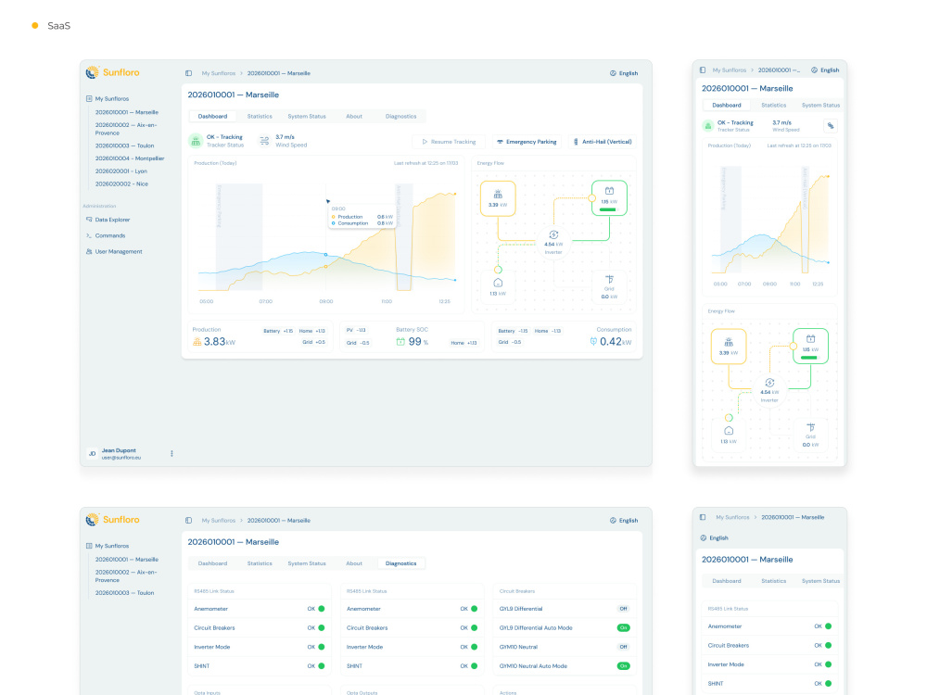Click inverter node in top mobile Energy Flow
The image size is (927, 695).
(x=769, y=390)
